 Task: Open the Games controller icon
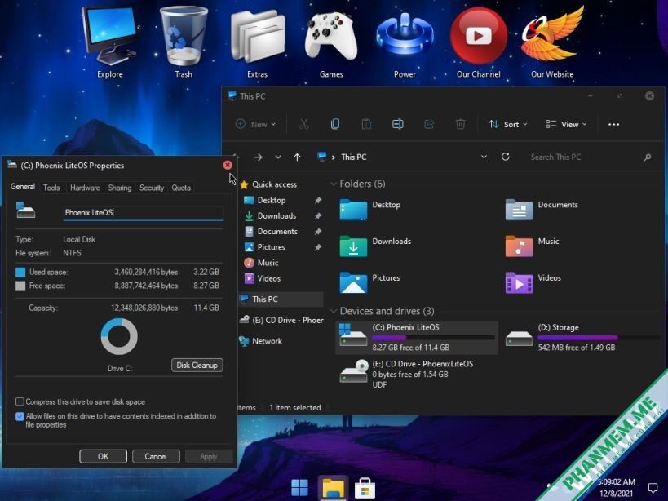[331, 42]
